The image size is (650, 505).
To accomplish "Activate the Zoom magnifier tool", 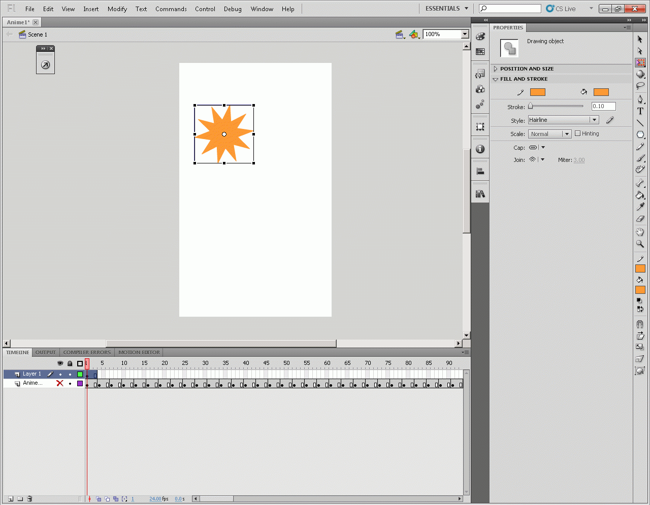I will pos(640,244).
